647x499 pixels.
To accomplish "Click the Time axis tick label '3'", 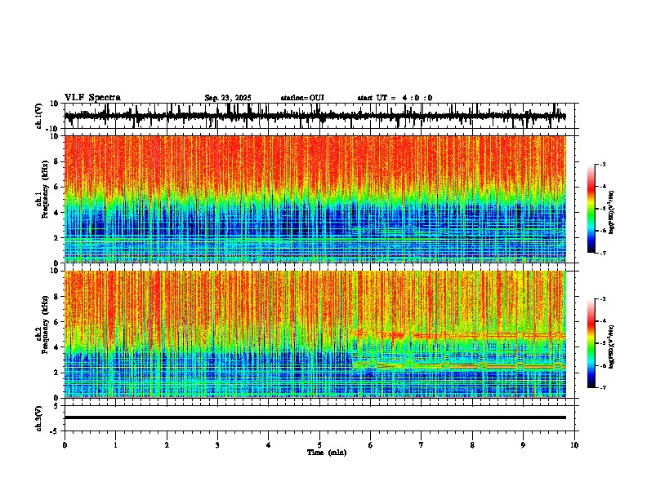I will (x=217, y=445).
